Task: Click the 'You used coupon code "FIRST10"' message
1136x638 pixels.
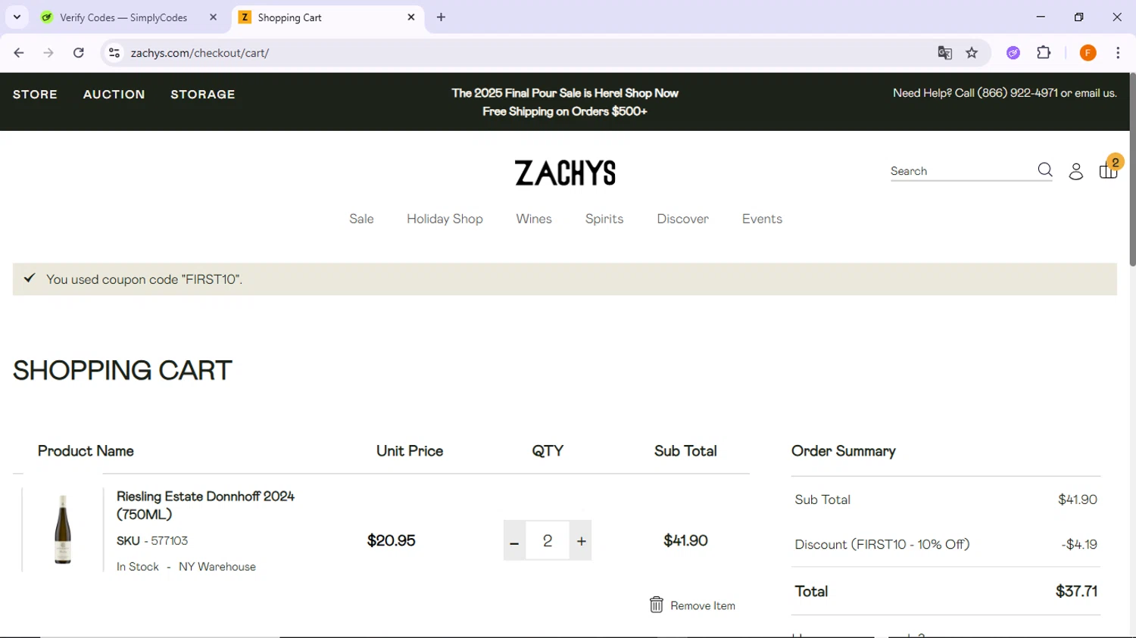Action: click(x=144, y=279)
